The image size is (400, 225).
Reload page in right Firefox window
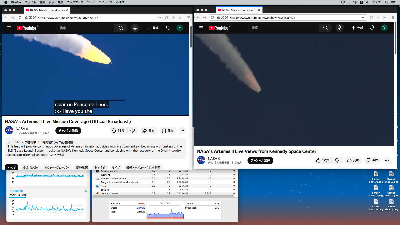click(x=371, y=18)
